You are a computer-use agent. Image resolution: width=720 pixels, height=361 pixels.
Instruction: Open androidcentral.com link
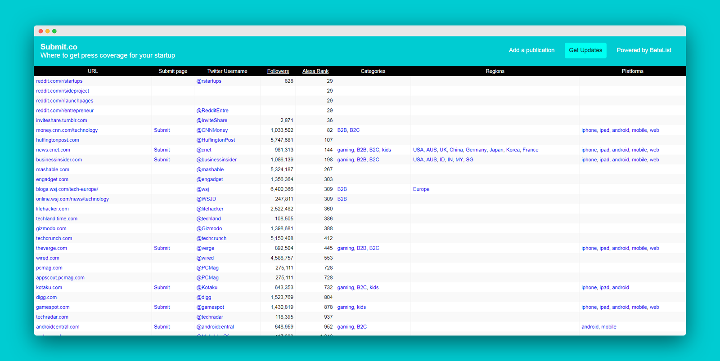tap(58, 327)
